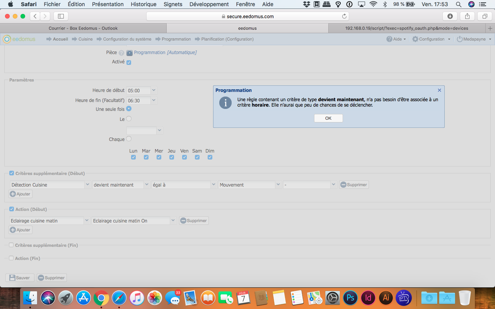The height and width of the screenshot is (309, 495).
Task: Click the eedomus logo
Action: 19,39
